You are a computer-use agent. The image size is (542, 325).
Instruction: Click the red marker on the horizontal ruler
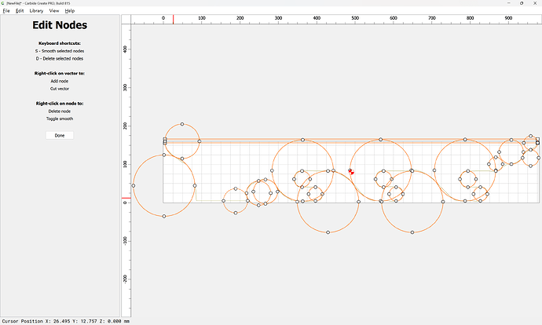click(x=174, y=18)
